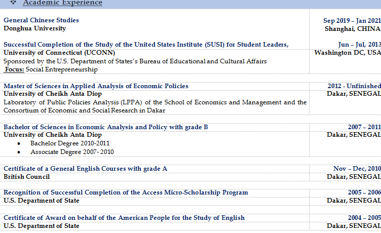Click the Master of Sciences degree line
The image size is (381, 233).
pos(96,86)
